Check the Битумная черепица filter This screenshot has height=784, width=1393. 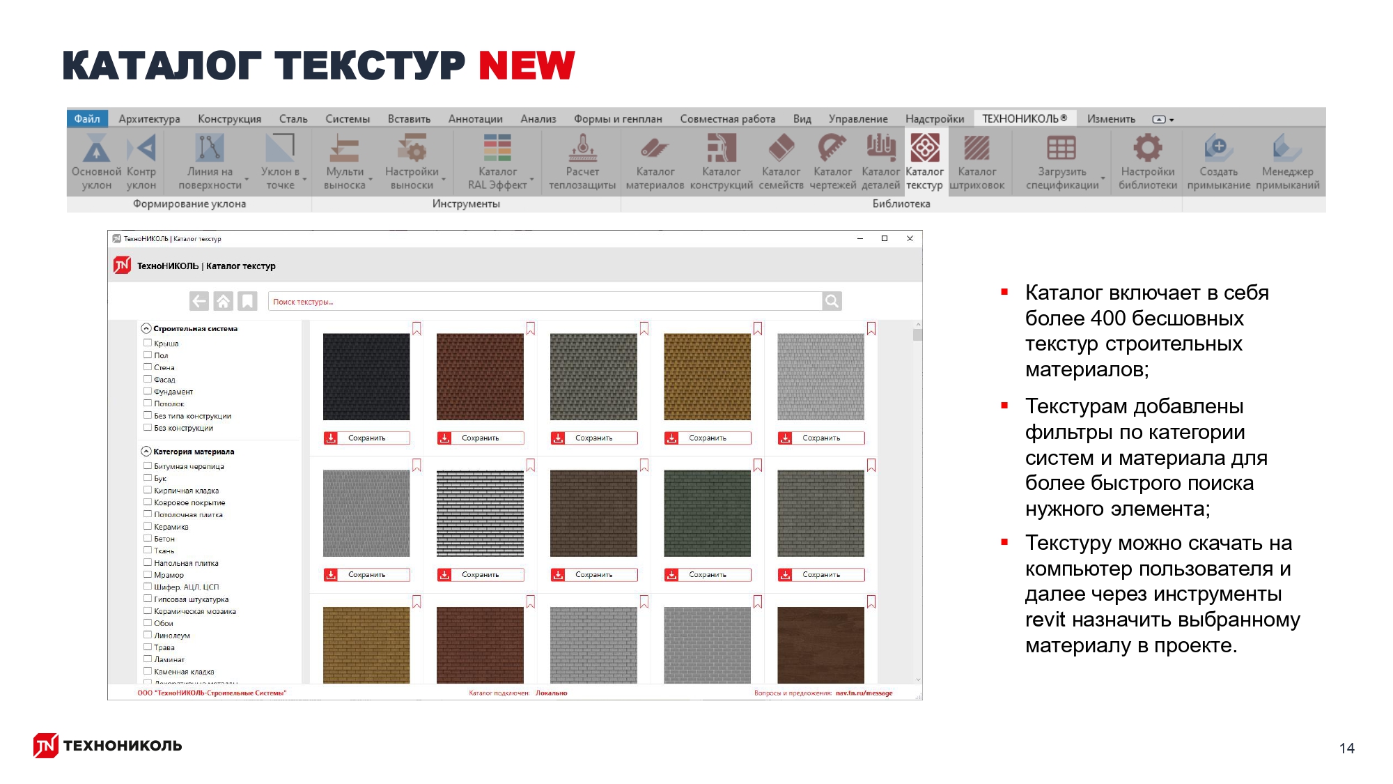tap(147, 466)
